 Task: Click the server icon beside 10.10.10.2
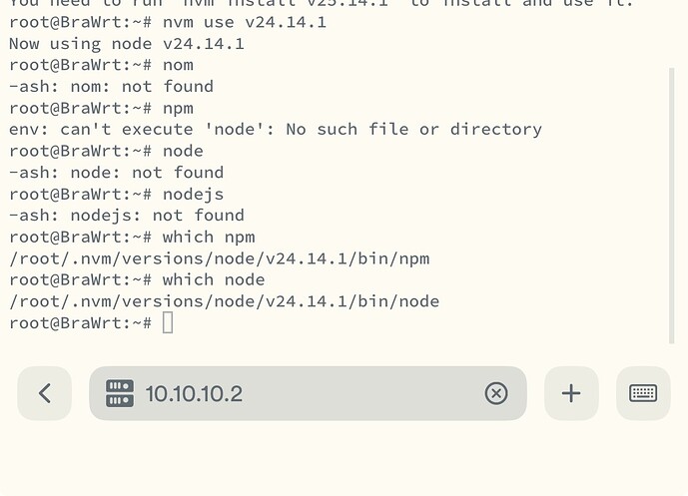coord(120,393)
